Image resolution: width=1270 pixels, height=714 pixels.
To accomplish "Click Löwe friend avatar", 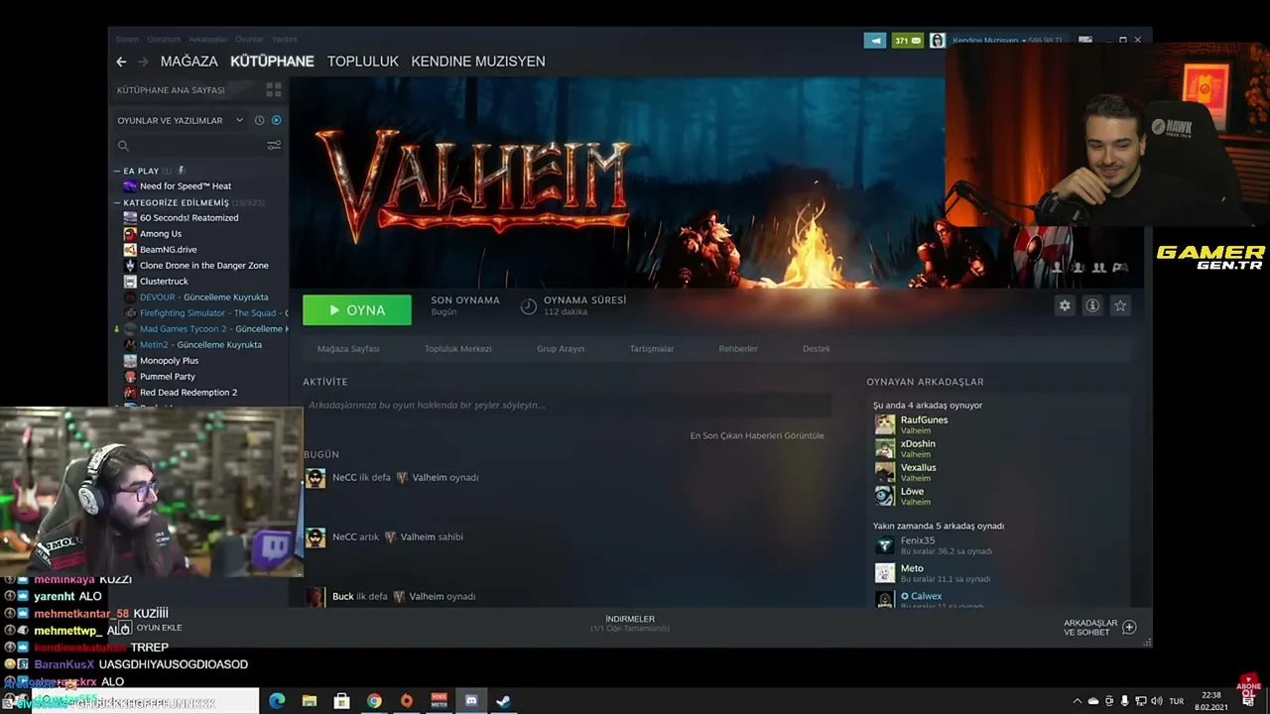I will (885, 496).
